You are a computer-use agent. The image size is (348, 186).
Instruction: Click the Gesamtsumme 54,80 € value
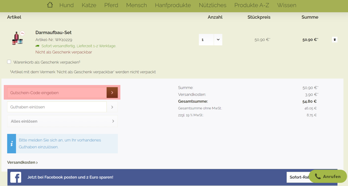(309, 101)
